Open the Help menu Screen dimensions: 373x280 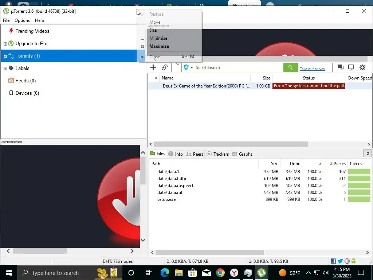(x=39, y=20)
